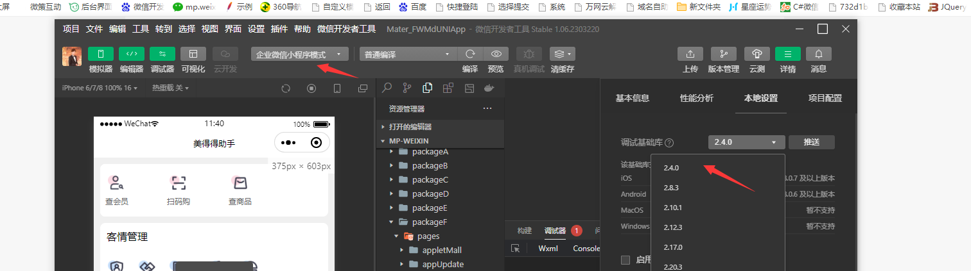Open 版本管理 version control icon
This screenshot has height=271, width=971.
point(724,54)
